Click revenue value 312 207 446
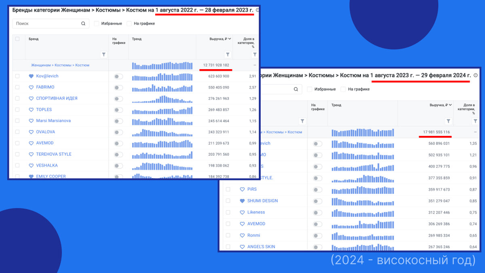This screenshot has height=273, width=485. pyautogui.click(x=438, y=212)
